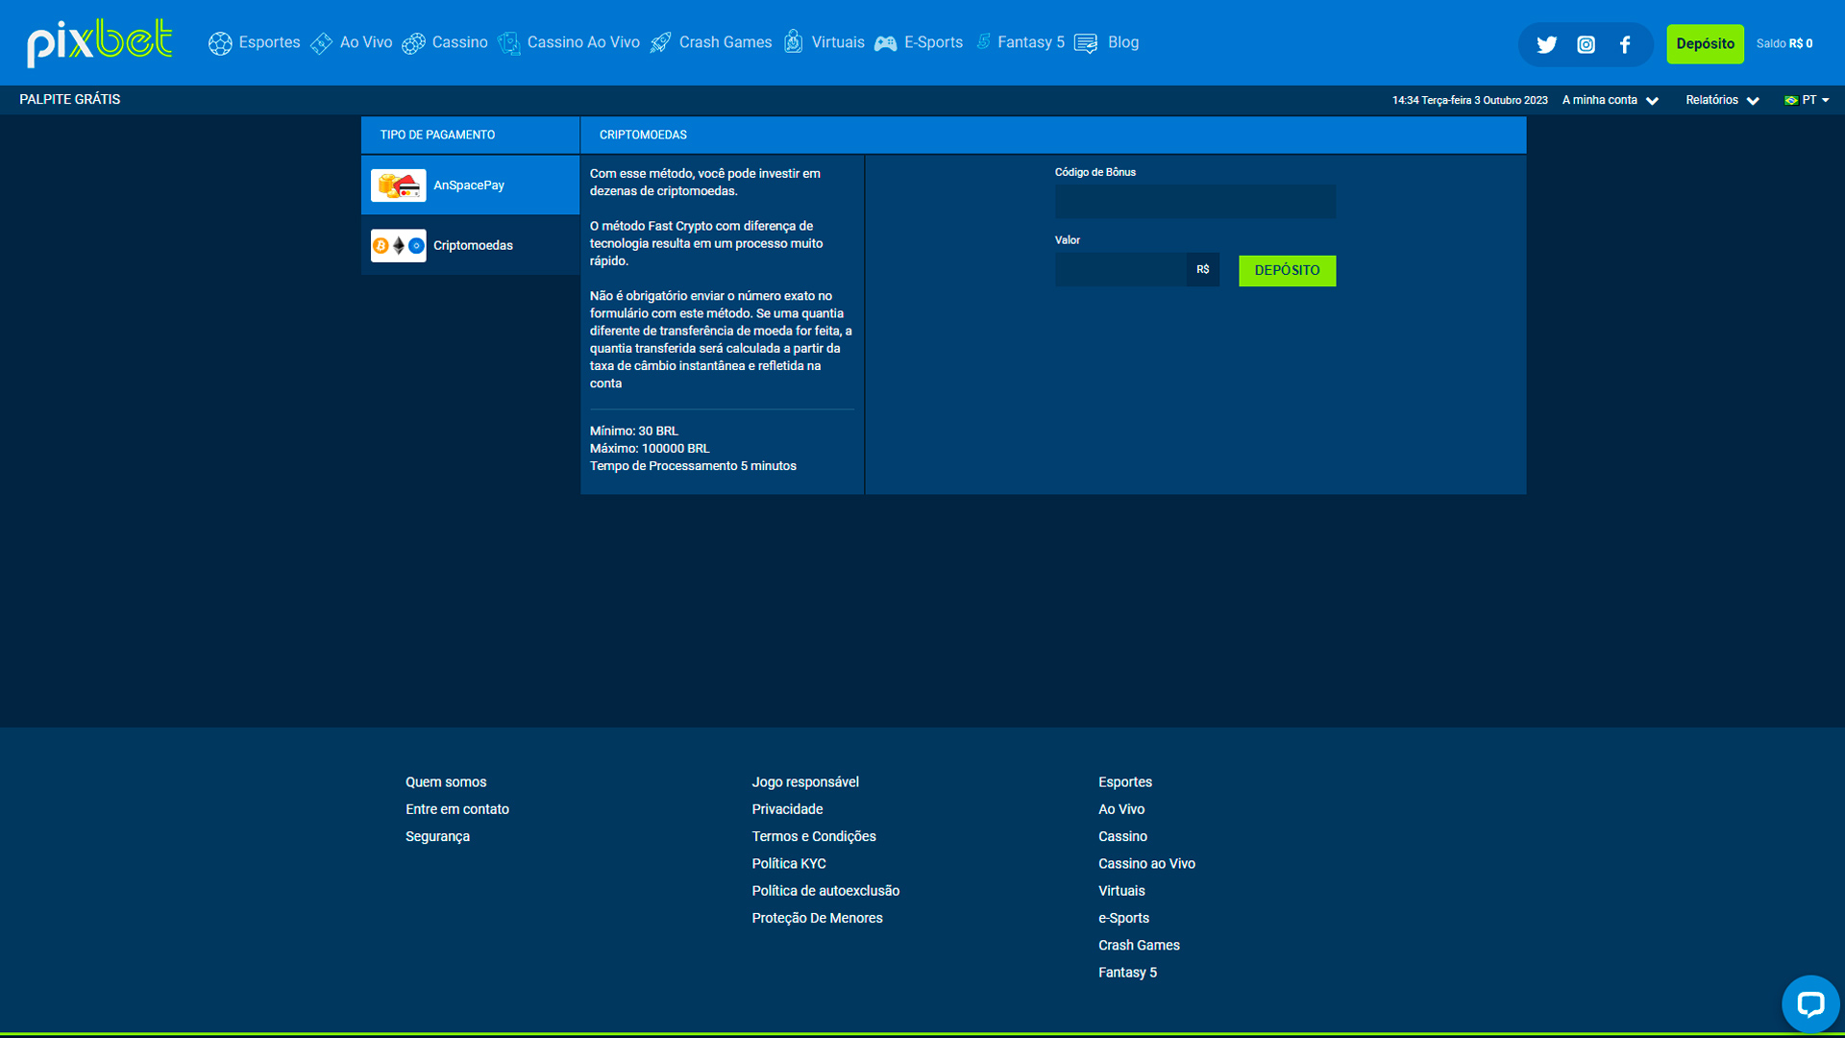1845x1038 pixels.
Task: Open Esportes in top navigation
Action: tap(269, 42)
